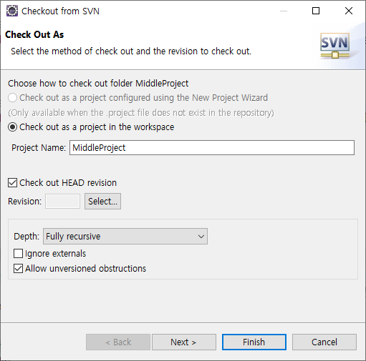Image resolution: width=366 pixels, height=361 pixels.
Task: Click the Revision number field
Action: 62,202
